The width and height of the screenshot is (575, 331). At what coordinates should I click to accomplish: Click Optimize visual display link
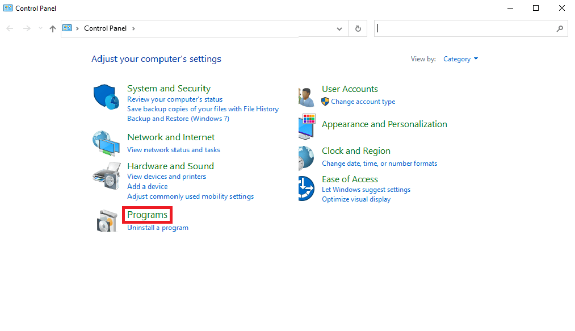[x=356, y=199]
